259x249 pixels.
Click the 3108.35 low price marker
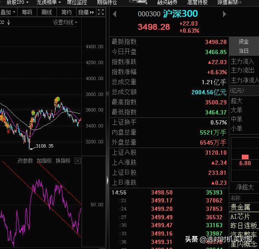click(x=44, y=146)
